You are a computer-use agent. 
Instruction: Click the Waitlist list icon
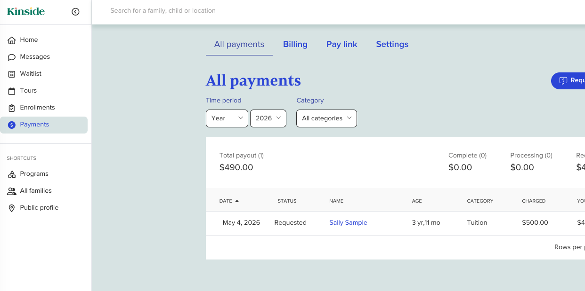click(12, 74)
